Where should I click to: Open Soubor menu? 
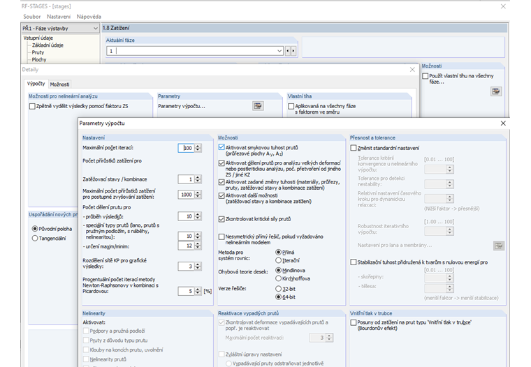(32, 17)
